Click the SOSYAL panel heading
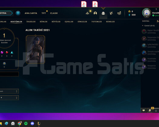 [x=146, y=21]
